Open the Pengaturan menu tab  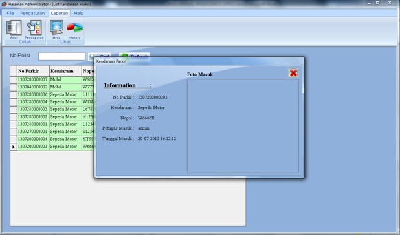click(32, 13)
